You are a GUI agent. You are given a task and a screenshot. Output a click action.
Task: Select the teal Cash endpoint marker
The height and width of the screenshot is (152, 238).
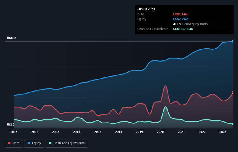233,124
